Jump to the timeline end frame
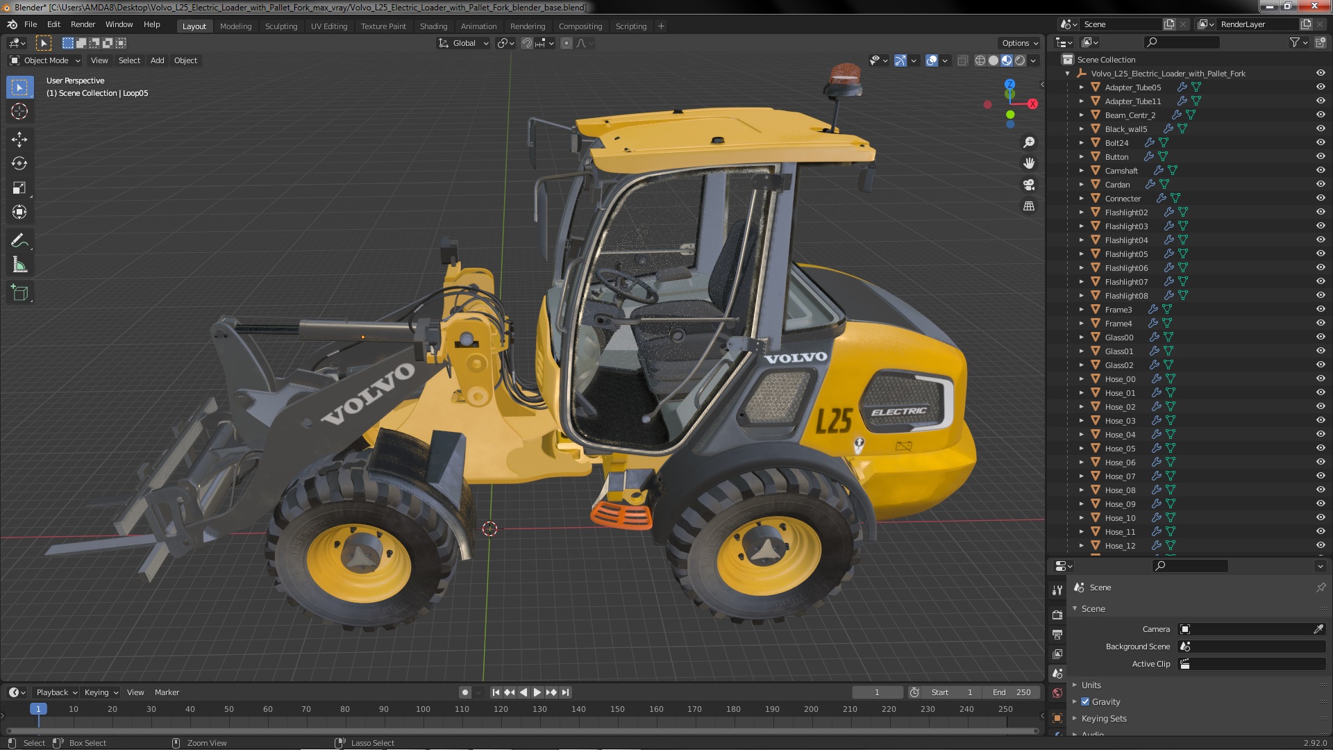This screenshot has height=750, width=1333. click(566, 692)
